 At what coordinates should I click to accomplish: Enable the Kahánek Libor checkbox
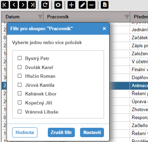(20, 94)
